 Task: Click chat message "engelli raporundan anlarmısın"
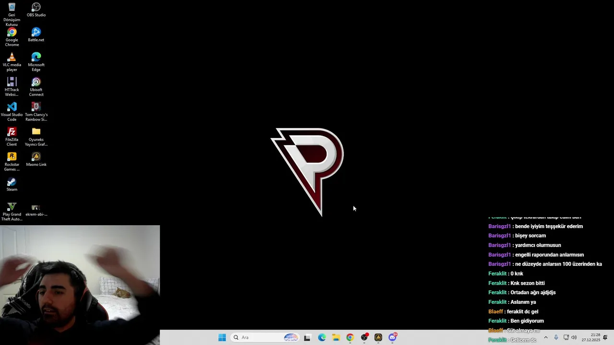(x=549, y=255)
